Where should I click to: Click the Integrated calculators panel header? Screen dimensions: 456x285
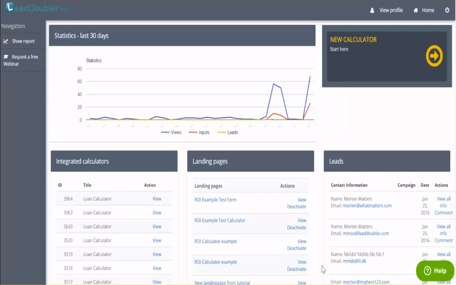114,161
